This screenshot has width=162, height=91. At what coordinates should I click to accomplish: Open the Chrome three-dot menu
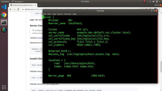(159, 9)
